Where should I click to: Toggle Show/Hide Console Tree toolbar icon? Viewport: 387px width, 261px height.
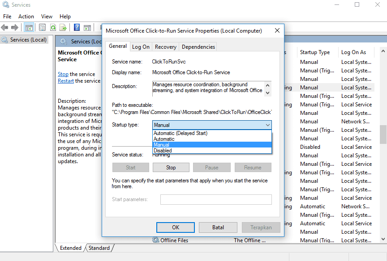[29, 27]
